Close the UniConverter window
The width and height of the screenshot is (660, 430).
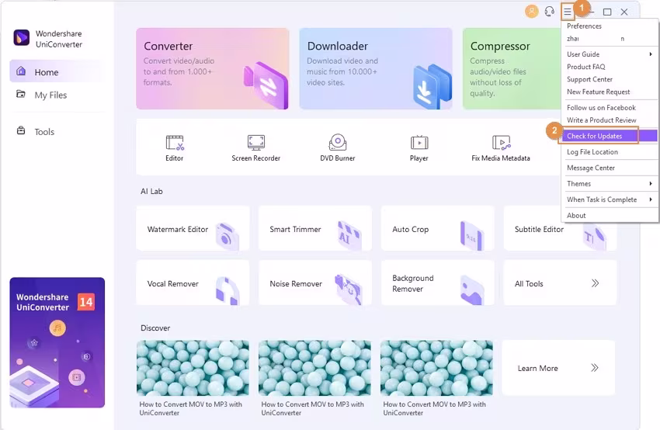click(x=624, y=12)
